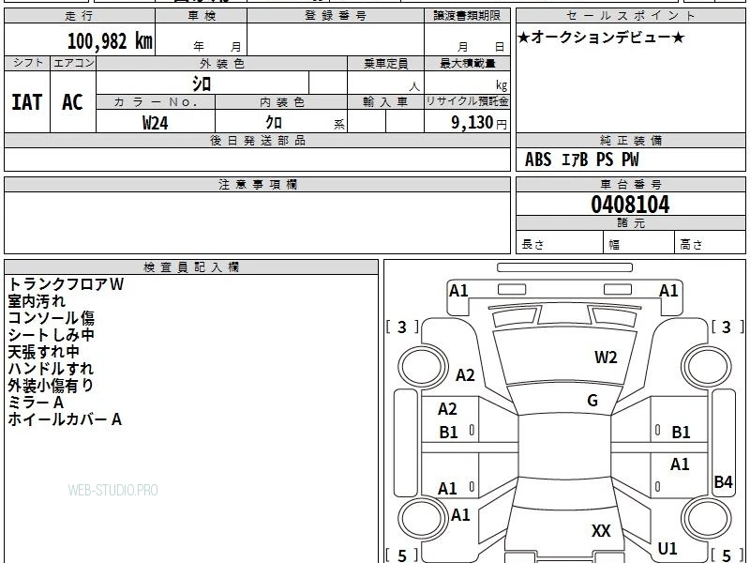Click the シフト header label
Screen dimensions: 750x563
(27, 63)
